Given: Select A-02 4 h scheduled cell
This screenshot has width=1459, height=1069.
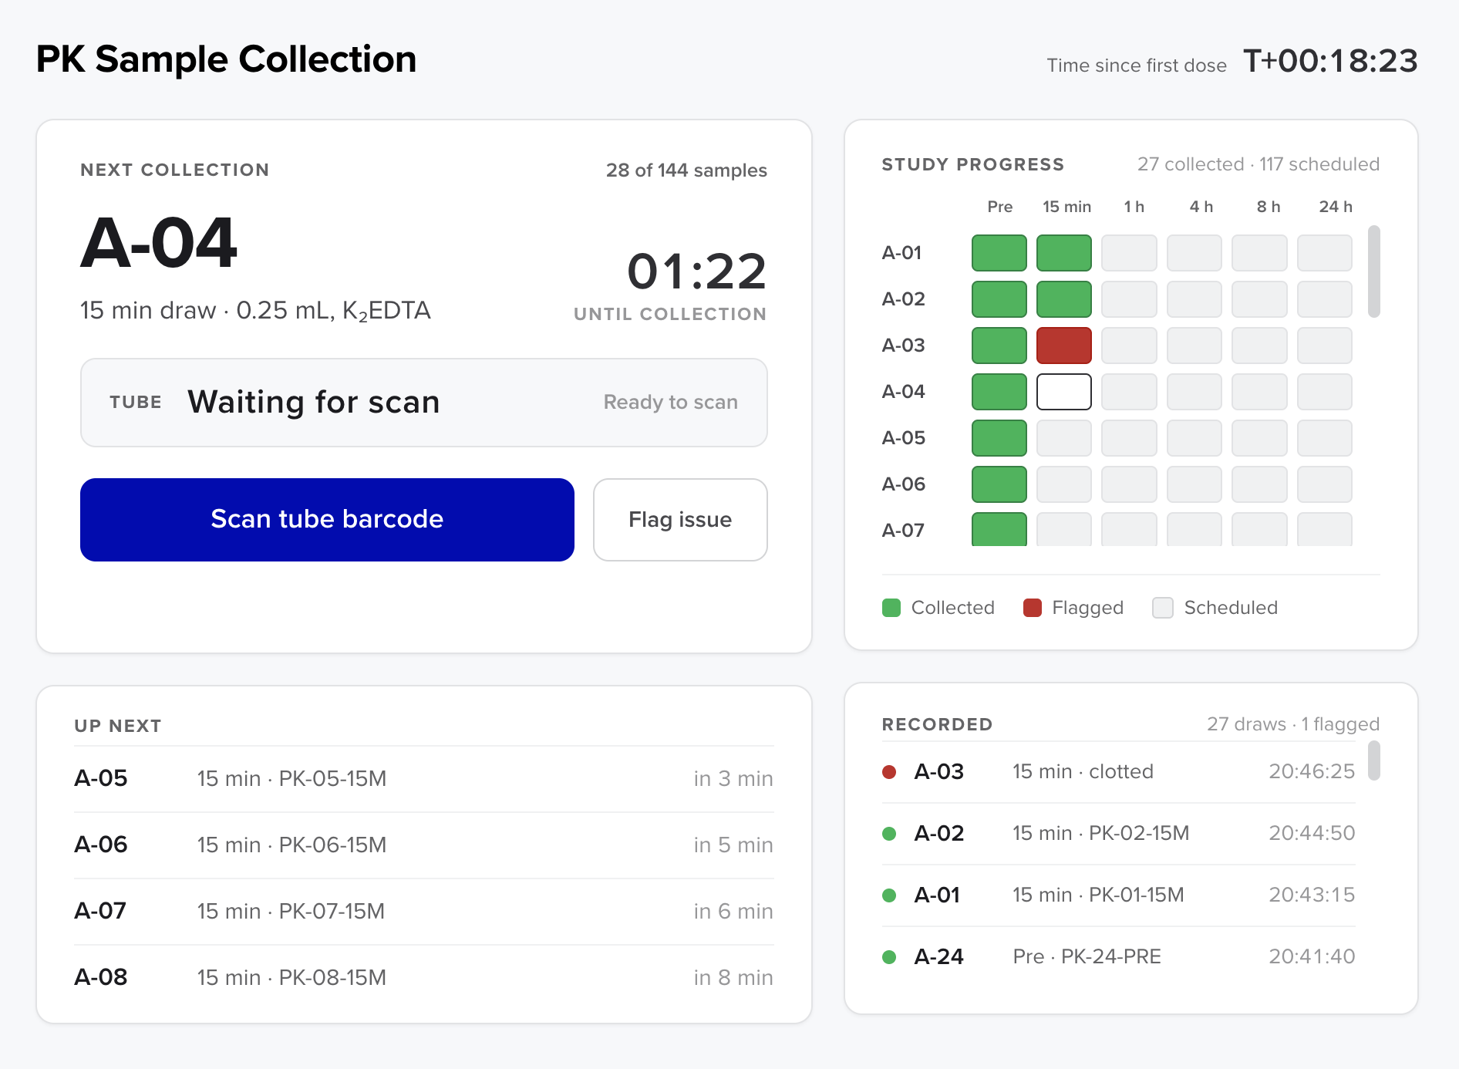Looking at the screenshot, I should coord(1194,299).
